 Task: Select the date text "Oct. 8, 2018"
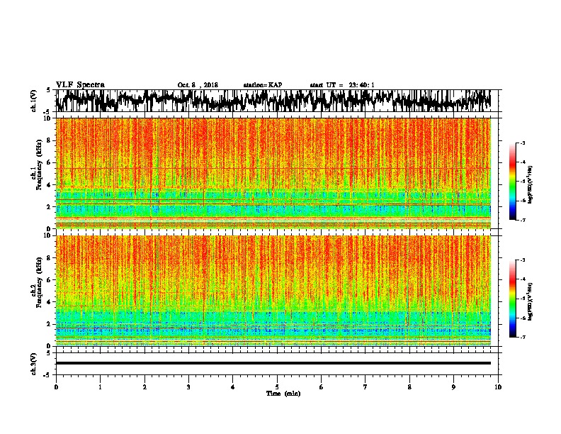pyautogui.click(x=198, y=85)
